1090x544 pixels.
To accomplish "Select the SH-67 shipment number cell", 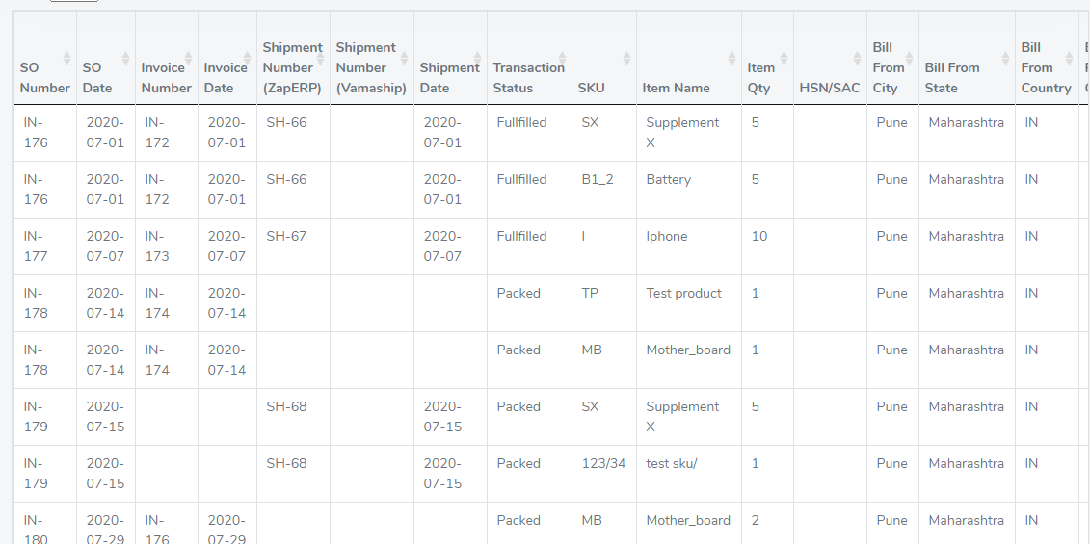I will click(x=293, y=246).
